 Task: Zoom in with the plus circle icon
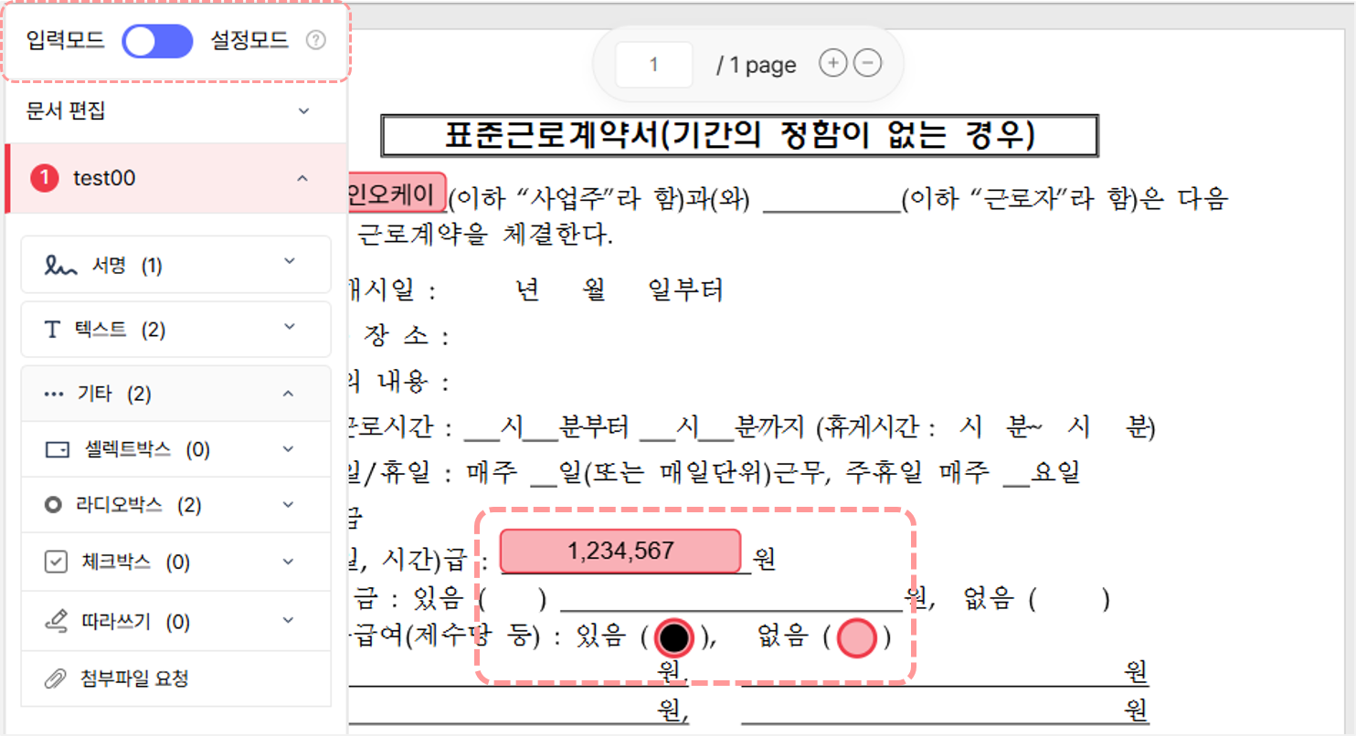coord(832,63)
